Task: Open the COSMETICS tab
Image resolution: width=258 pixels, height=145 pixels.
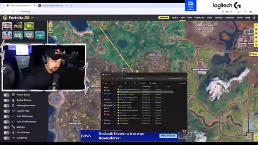Action: click(x=199, y=18)
